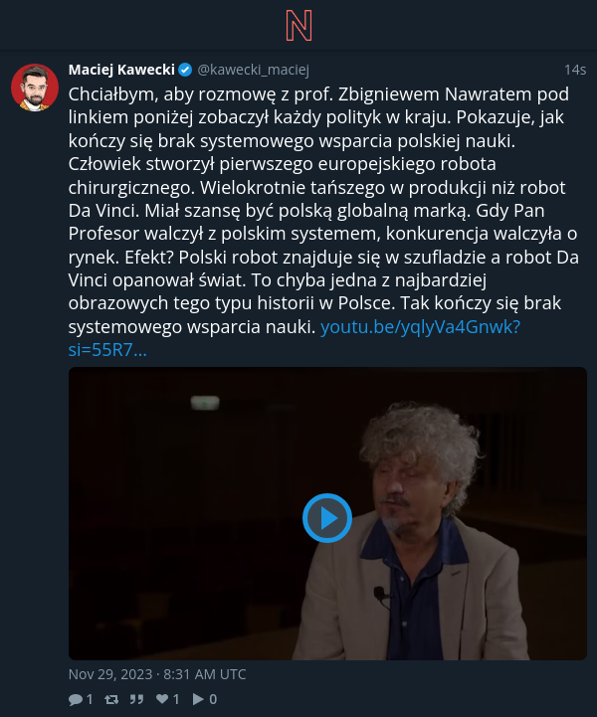Click the video thumbnail of the professor
The image size is (597, 717).
pyautogui.click(x=327, y=513)
